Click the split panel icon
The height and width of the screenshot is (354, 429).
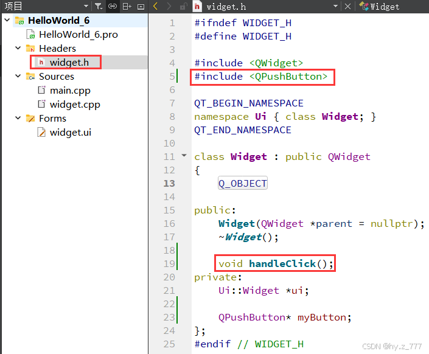(x=127, y=6)
